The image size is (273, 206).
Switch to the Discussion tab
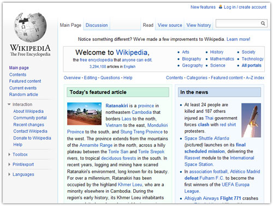click(x=97, y=25)
